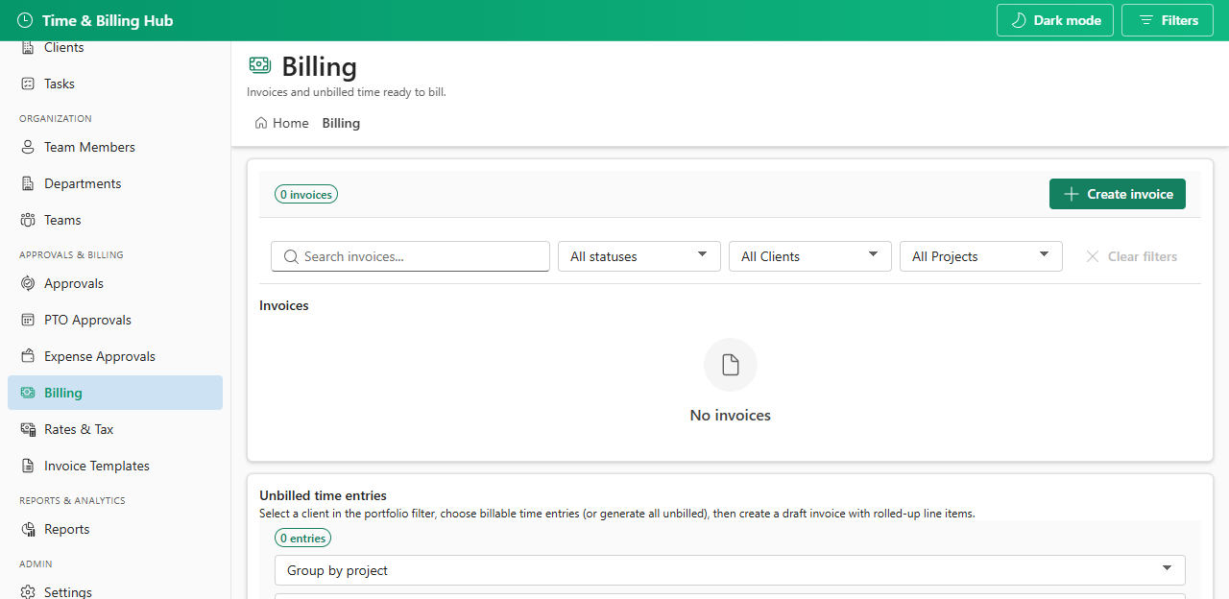This screenshot has height=599, width=1229.
Task: Click the filter lines icon in header
Action: click(1145, 20)
